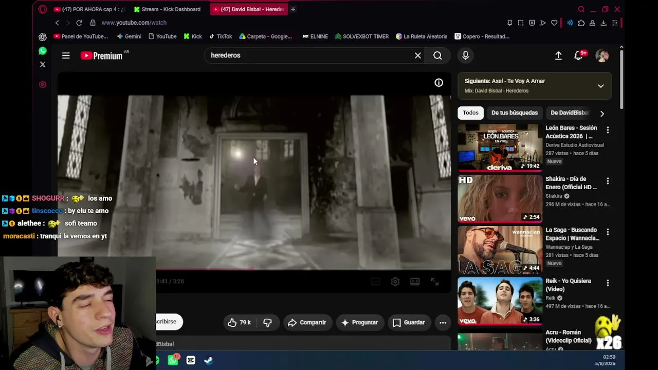Open options for Reik Yo Quisiera
This screenshot has width=658, height=370.
(608, 283)
